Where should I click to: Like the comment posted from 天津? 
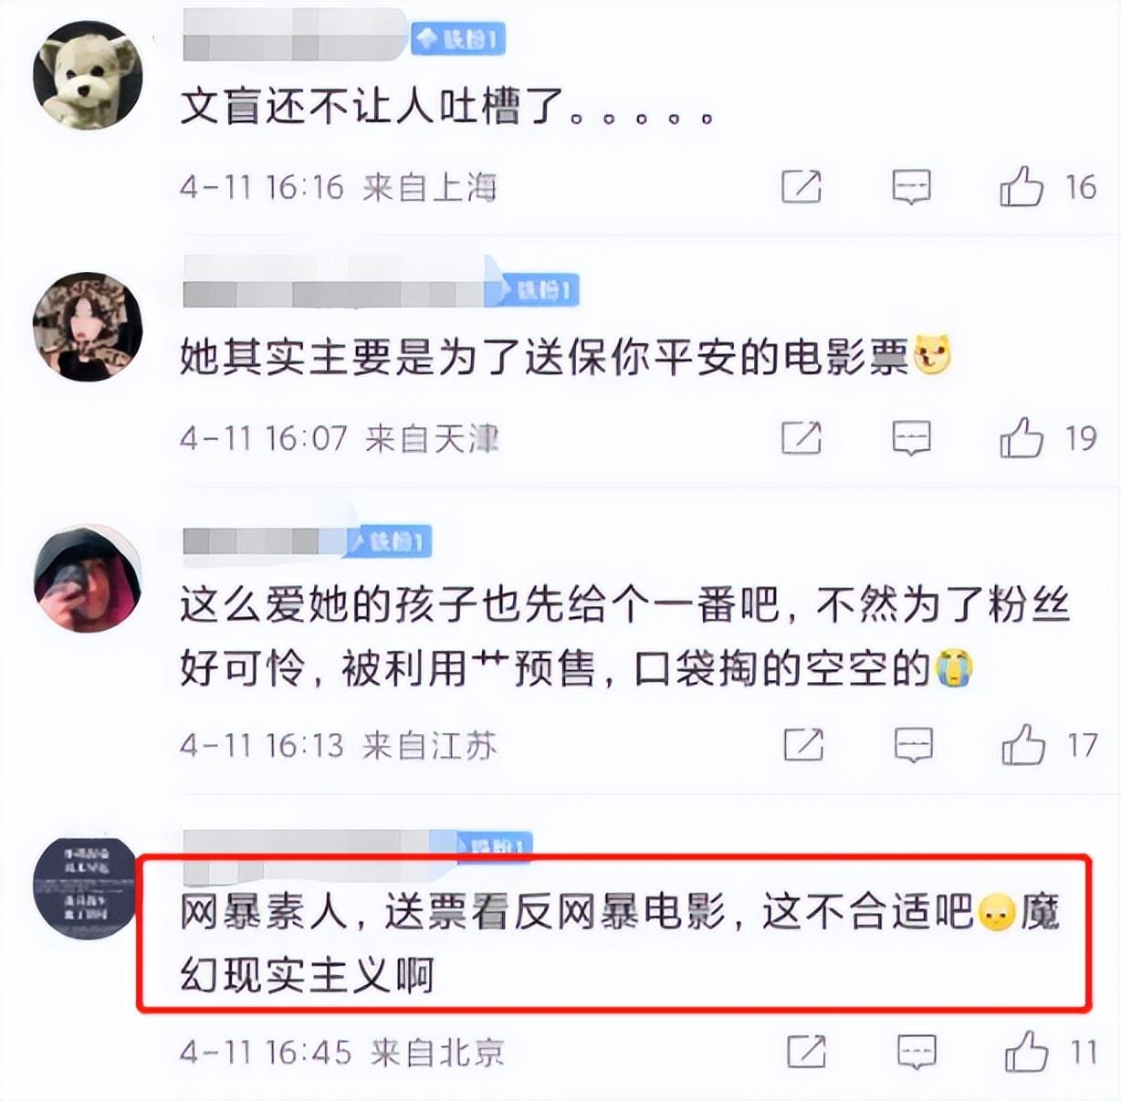point(1021,437)
